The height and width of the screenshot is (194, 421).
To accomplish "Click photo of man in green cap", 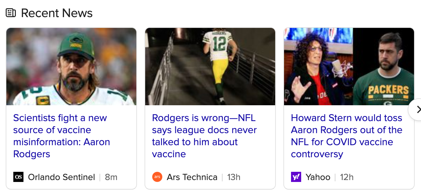I will click(71, 67).
